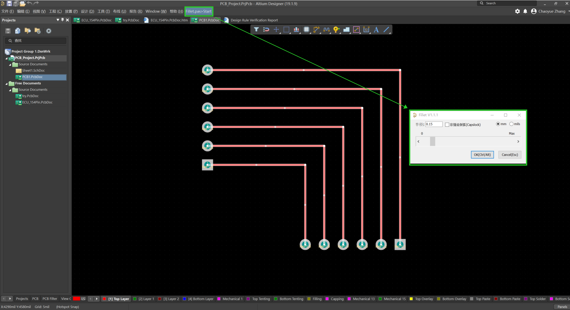The image size is (570, 310).
Task: Open the Projects panel dropdown arrow
Action: pos(58,20)
